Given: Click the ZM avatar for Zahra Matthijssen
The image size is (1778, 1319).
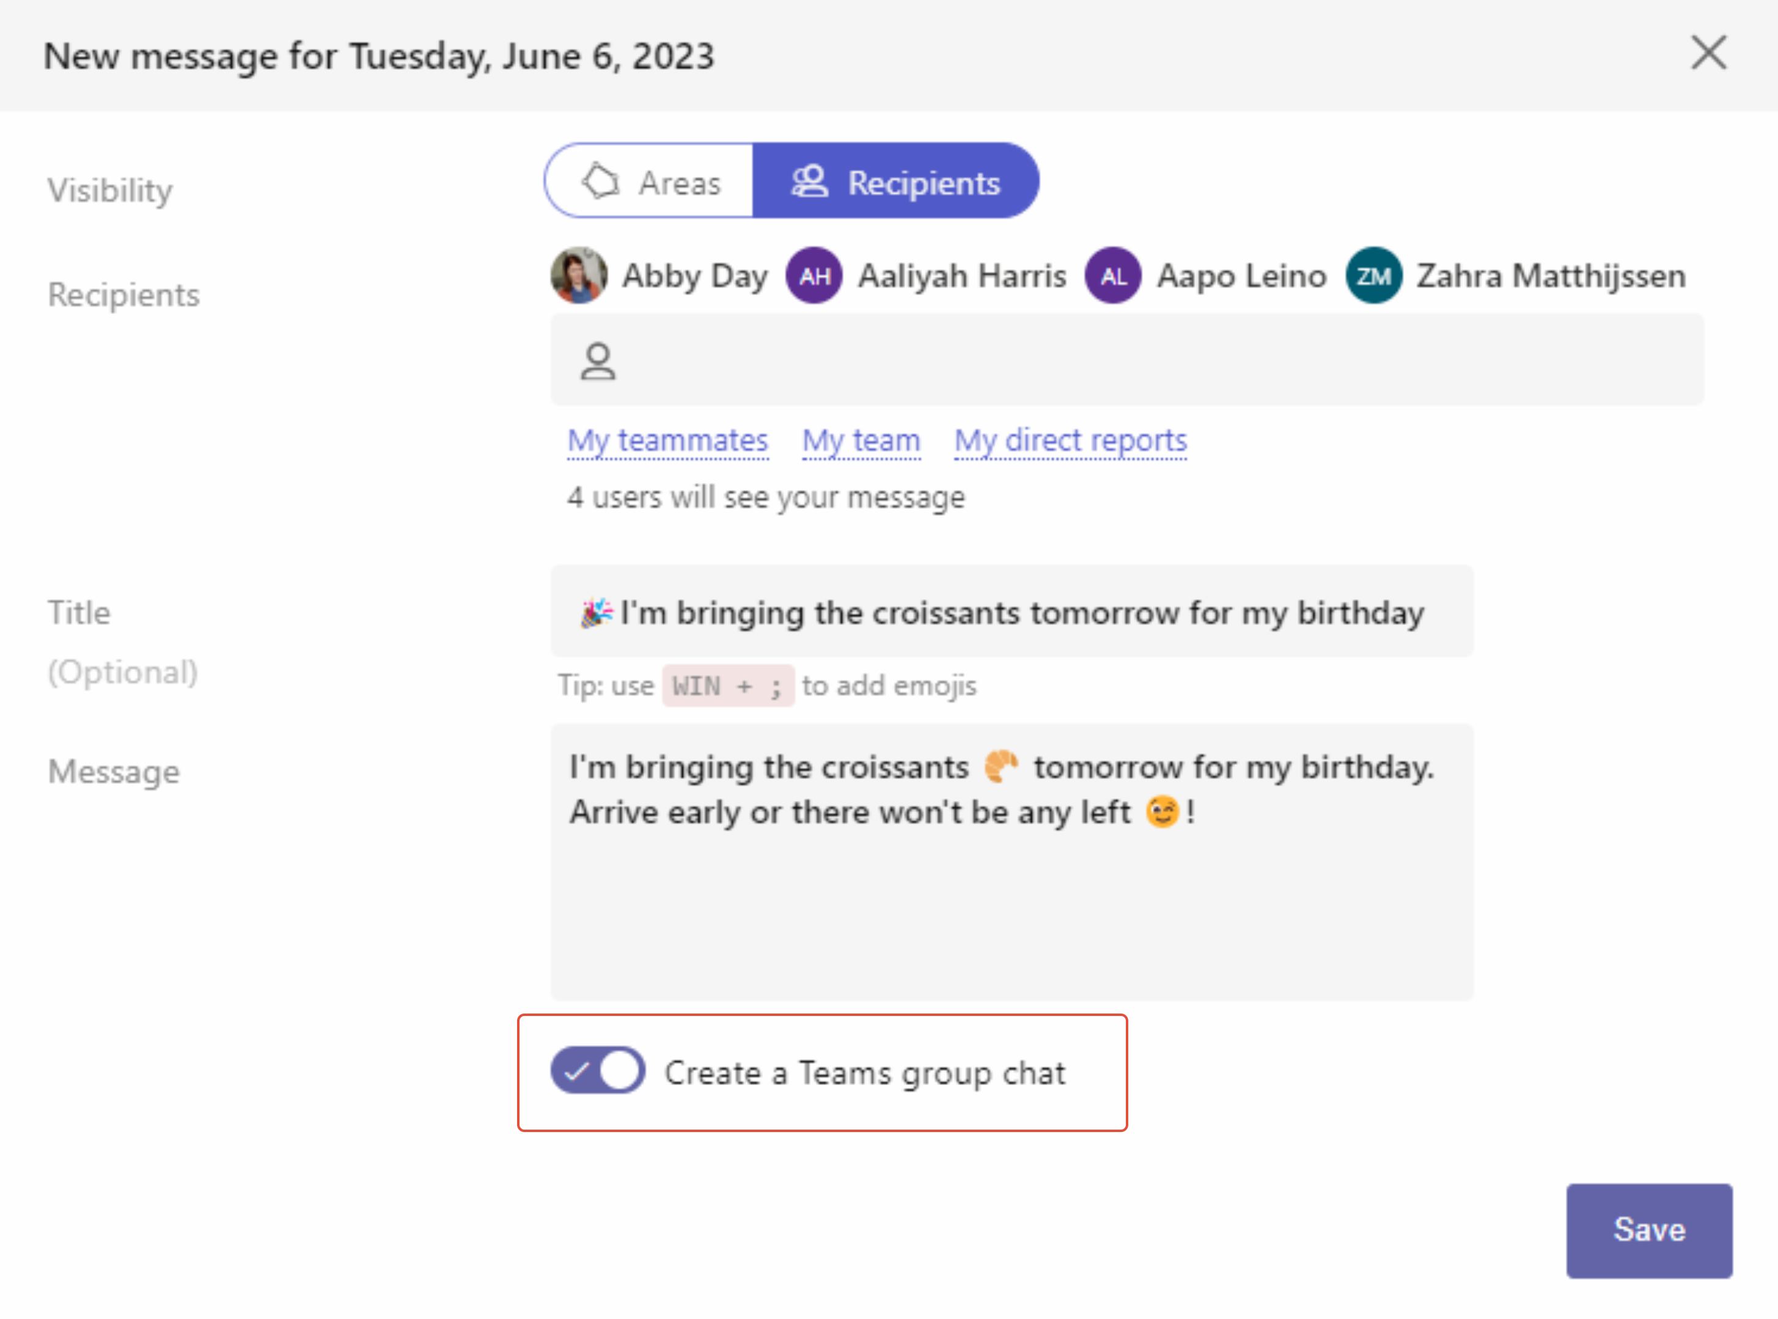Looking at the screenshot, I should coord(1373,276).
